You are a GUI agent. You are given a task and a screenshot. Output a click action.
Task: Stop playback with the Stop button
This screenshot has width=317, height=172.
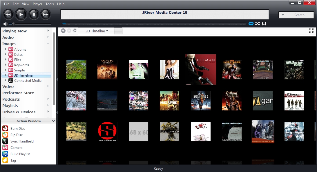coord(34,14)
